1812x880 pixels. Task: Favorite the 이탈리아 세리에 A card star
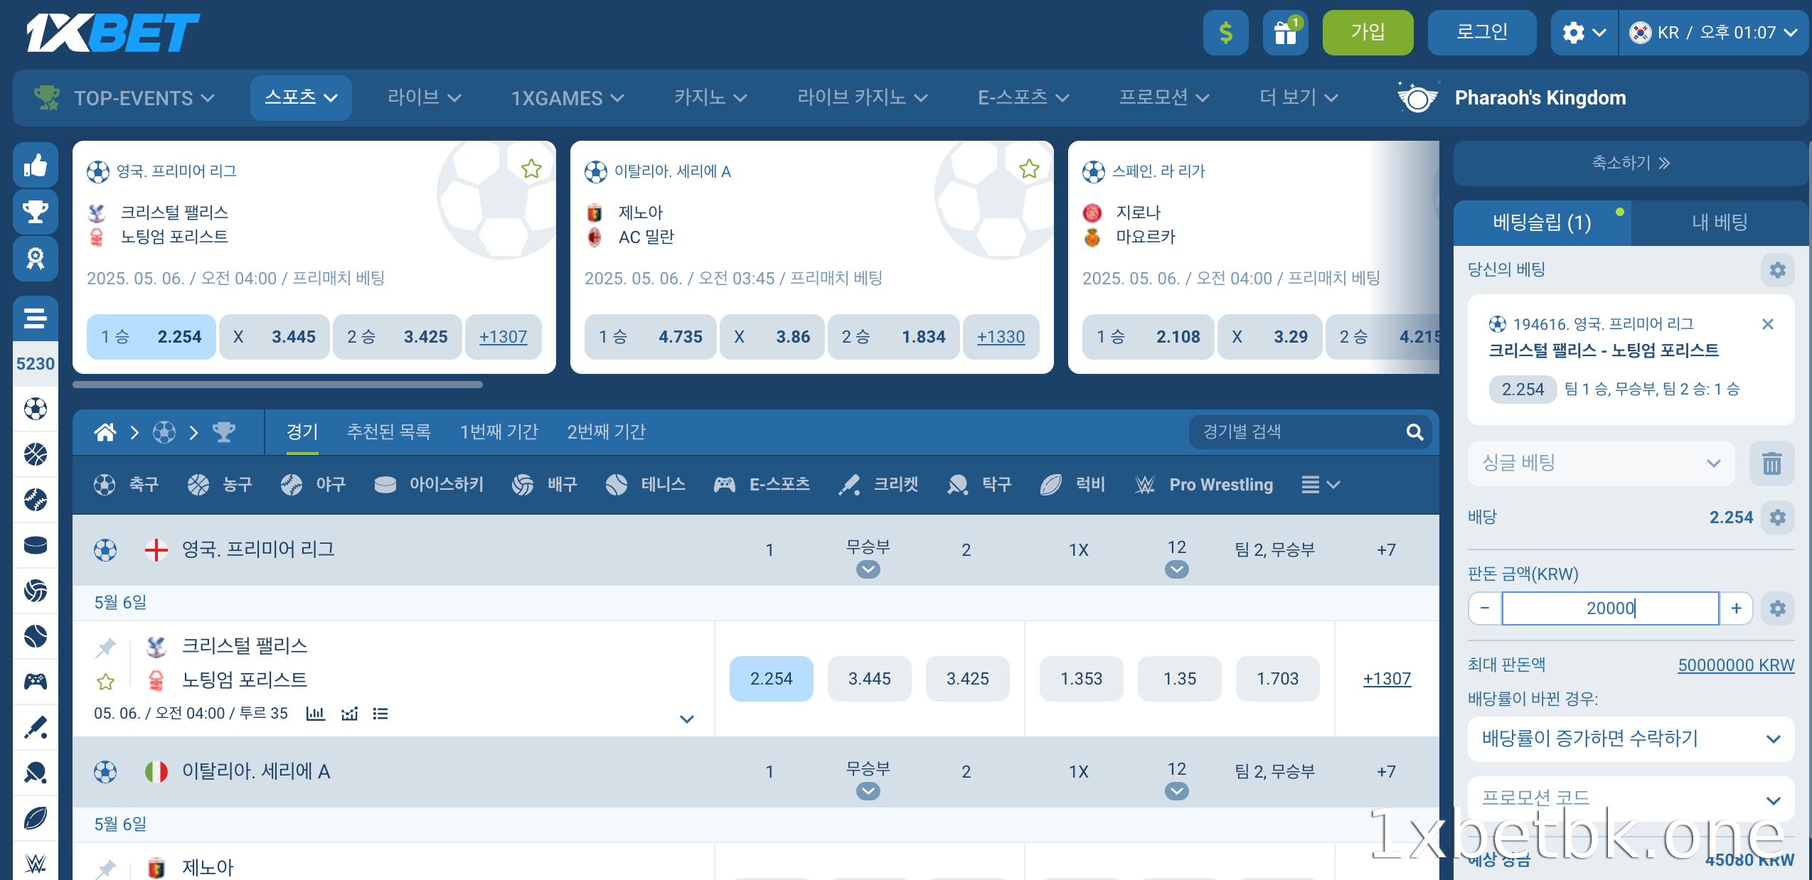click(1029, 169)
